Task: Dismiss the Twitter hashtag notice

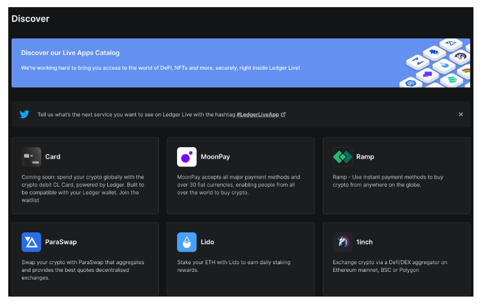Action: click(x=460, y=114)
